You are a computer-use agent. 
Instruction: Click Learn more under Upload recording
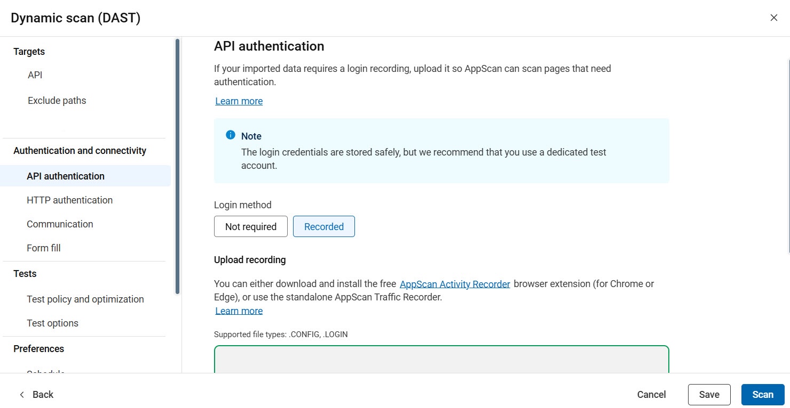[x=239, y=311]
